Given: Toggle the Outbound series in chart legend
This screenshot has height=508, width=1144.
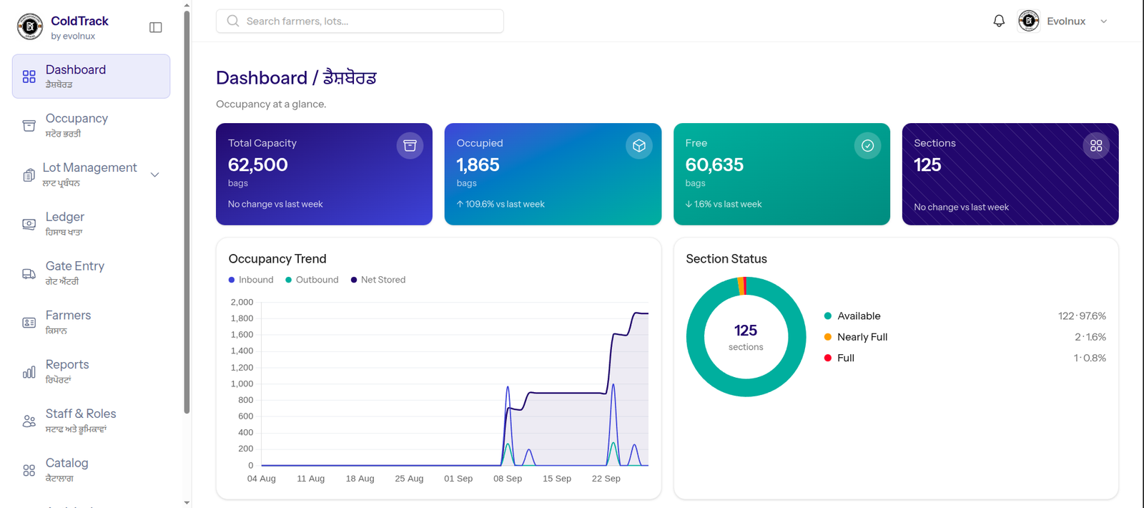Looking at the screenshot, I should point(312,280).
